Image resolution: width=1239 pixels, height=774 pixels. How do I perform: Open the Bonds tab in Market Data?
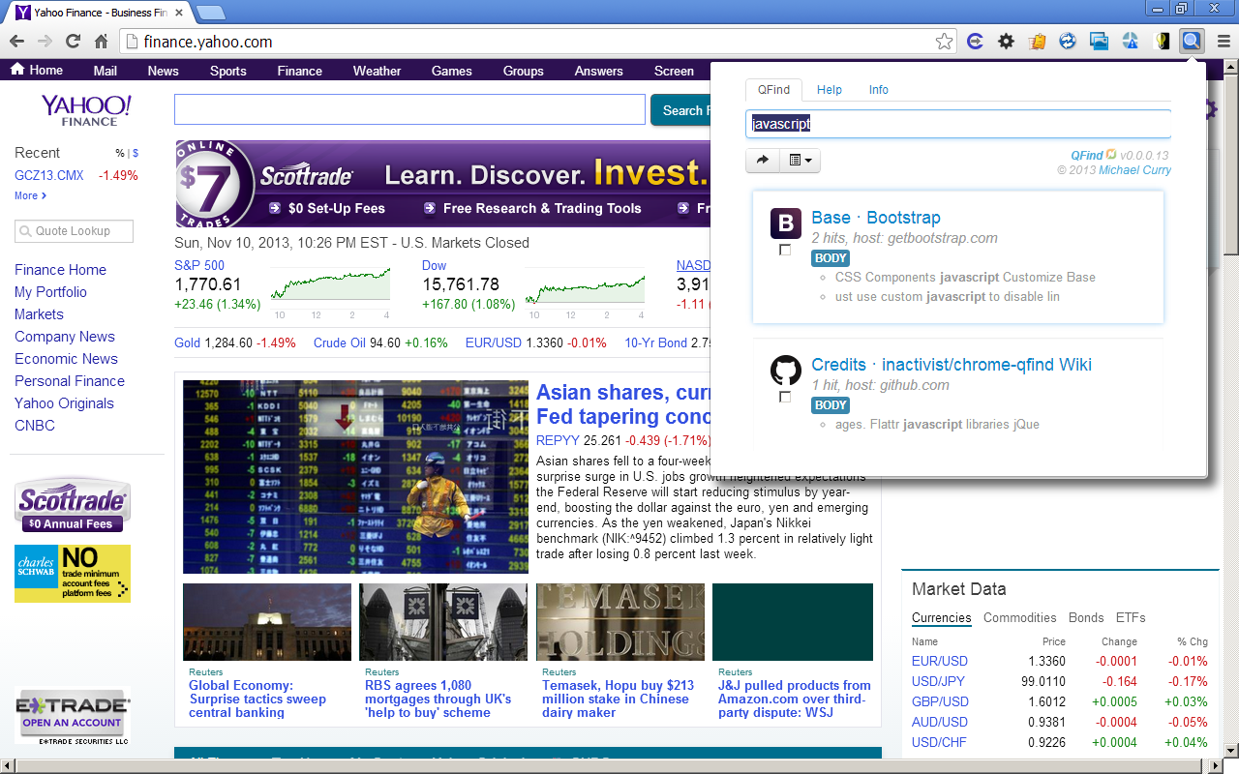pos(1086,617)
